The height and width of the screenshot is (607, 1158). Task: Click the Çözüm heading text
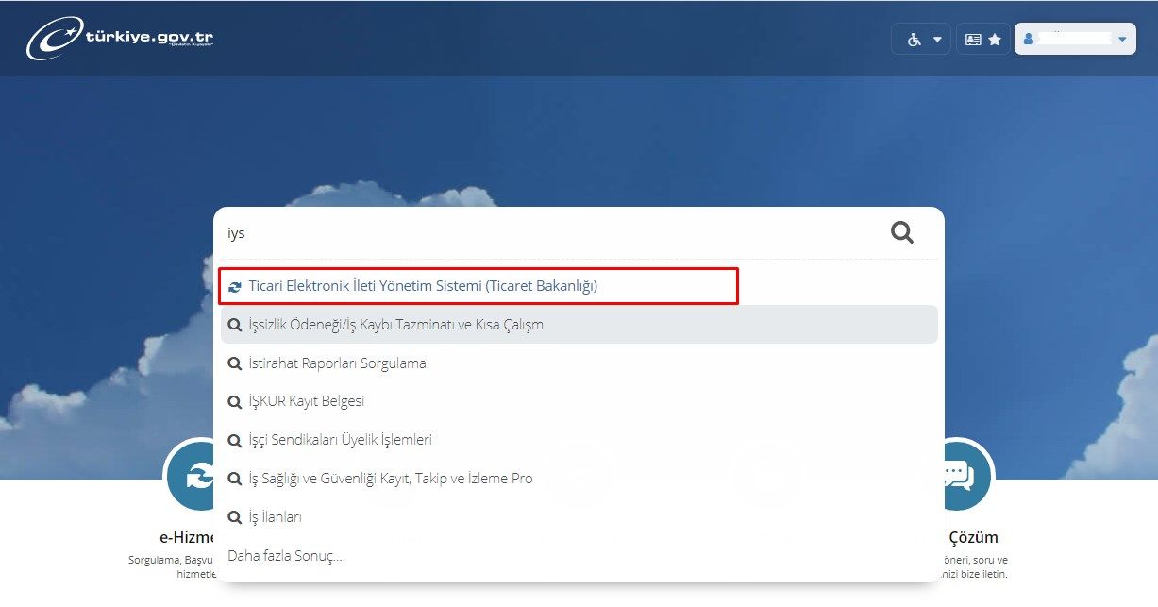tap(972, 537)
